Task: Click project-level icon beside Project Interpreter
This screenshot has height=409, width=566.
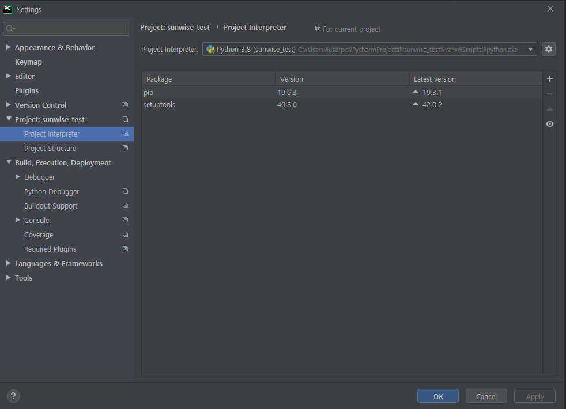Action: [x=125, y=134]
